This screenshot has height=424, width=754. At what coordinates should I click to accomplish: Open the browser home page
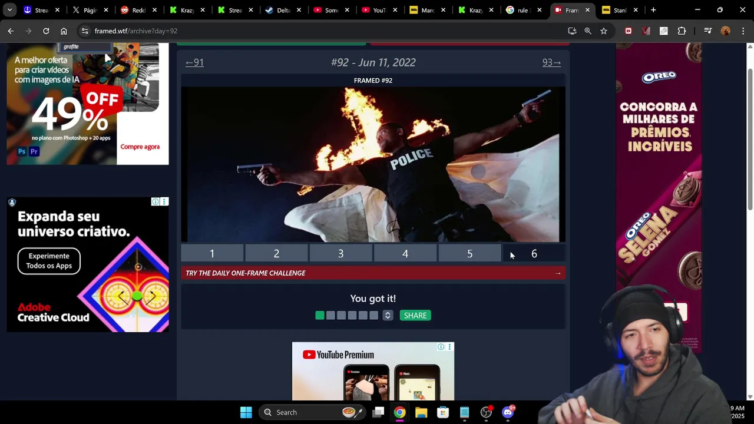point(64,31)
